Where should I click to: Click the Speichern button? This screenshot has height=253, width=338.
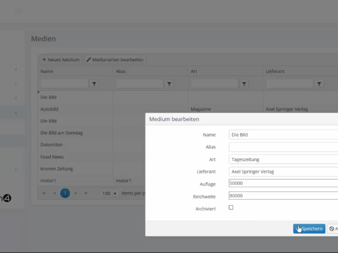[309, 229]
